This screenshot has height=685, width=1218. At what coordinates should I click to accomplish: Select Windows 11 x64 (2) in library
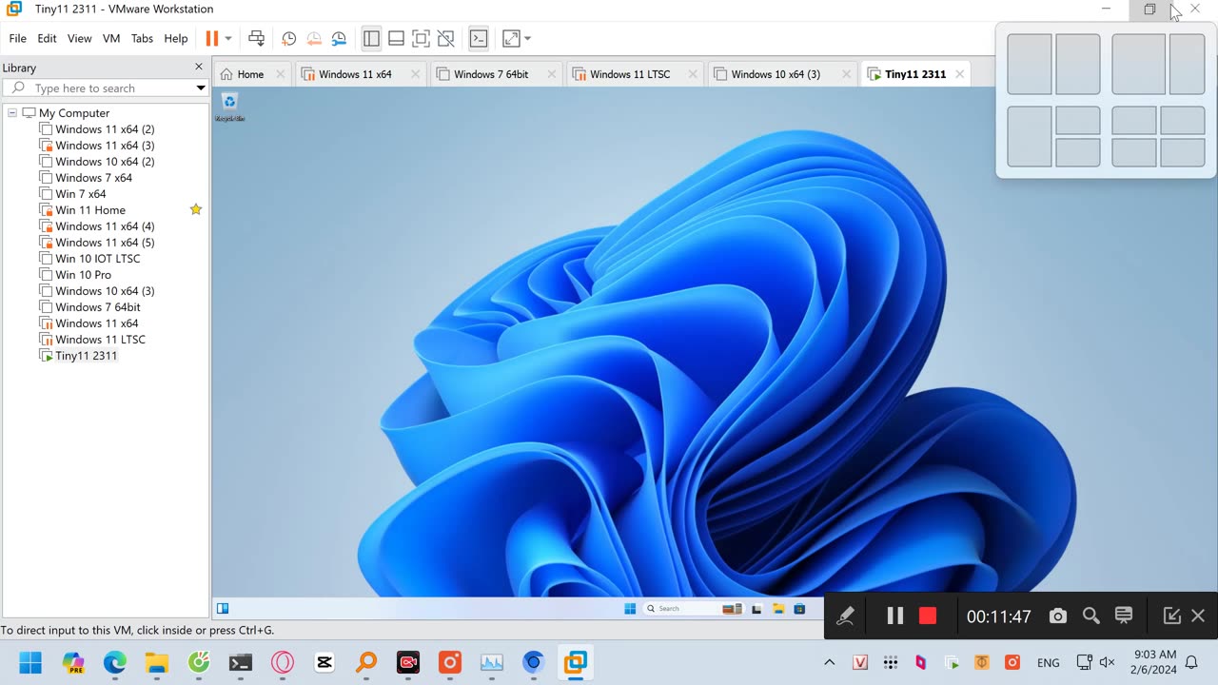(x=105, y=128)
